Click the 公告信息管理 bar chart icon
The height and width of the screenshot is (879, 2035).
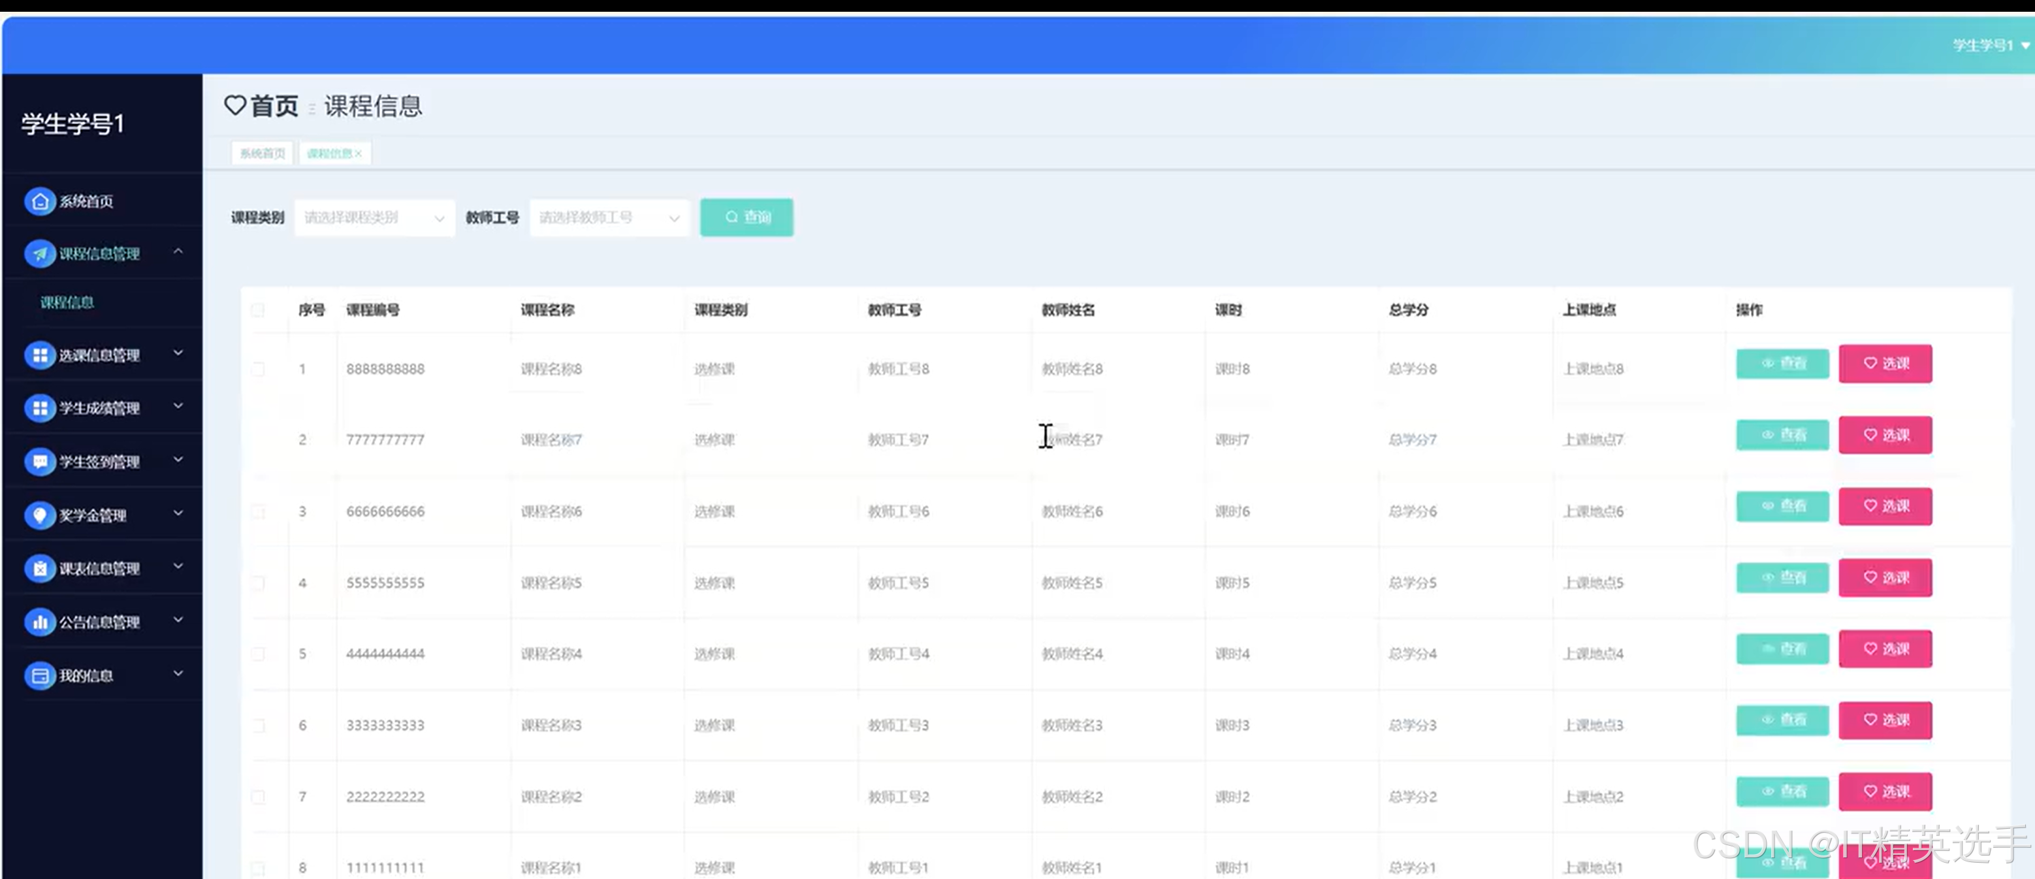click(x=39, y=622)
